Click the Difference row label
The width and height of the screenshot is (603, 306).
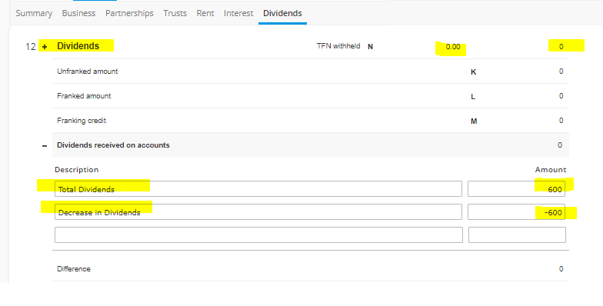[74, 269]
